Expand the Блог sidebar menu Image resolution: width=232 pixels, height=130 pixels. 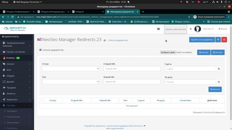point(16,70)
